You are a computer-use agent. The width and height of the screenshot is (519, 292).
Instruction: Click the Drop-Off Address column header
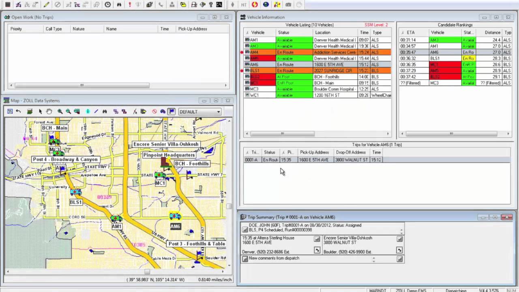352,152
